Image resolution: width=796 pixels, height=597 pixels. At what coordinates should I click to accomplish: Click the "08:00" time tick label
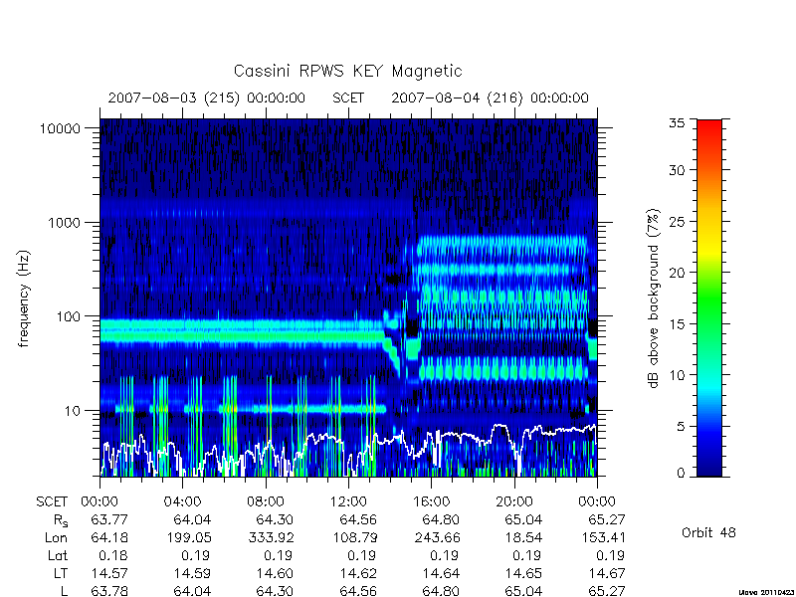pos(266,502)
